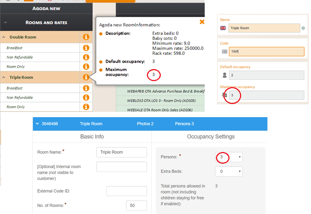Click the External Code ID field
The image size is (311, 214).
click(x=127, y=191)
